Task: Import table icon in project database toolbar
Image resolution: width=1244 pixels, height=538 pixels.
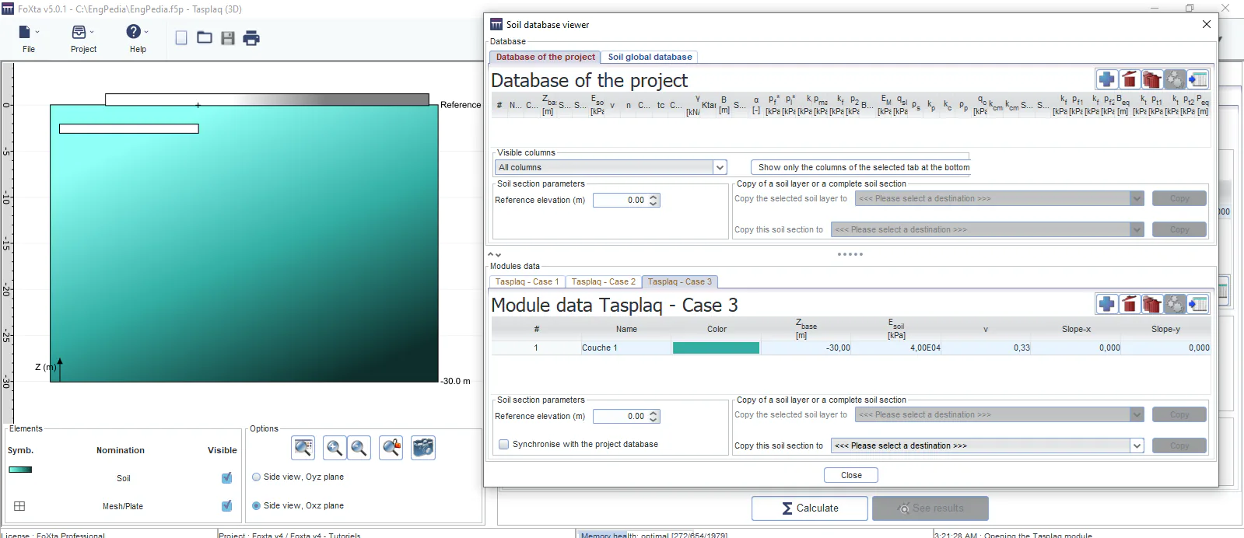Action: click(1198, 79)
